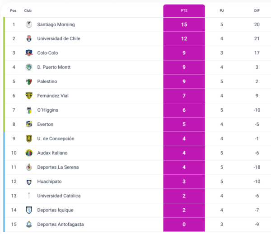Click the U. de Concepción logo
Image resolution: width=271 pixels, height=234 pixels.
click(x=29, y=138)
